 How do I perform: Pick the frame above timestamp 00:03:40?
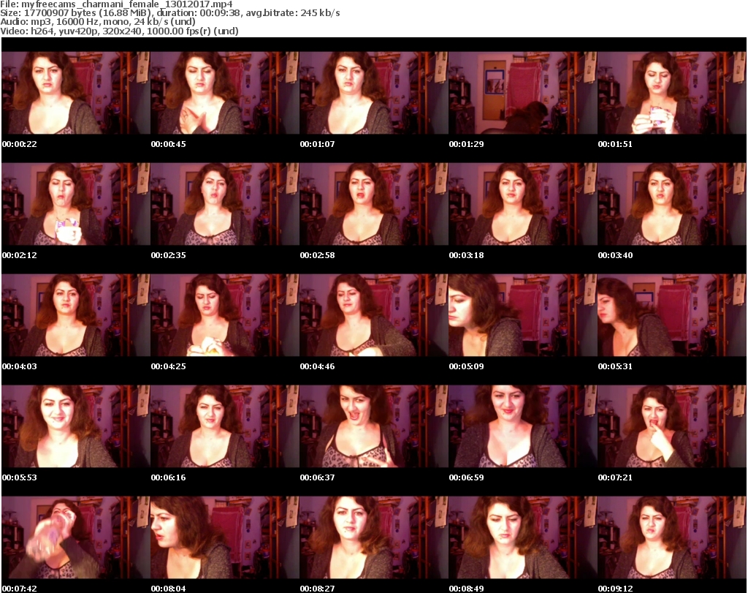(x=672, y=204)
